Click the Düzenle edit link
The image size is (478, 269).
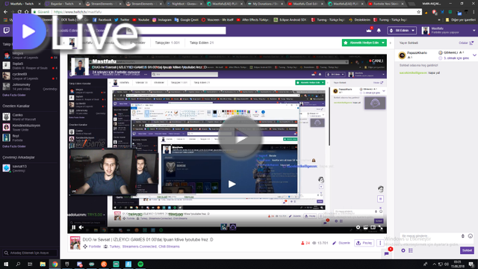click(341, 243)
